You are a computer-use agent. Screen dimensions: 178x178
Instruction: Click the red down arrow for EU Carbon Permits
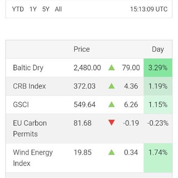click(112, 123)
